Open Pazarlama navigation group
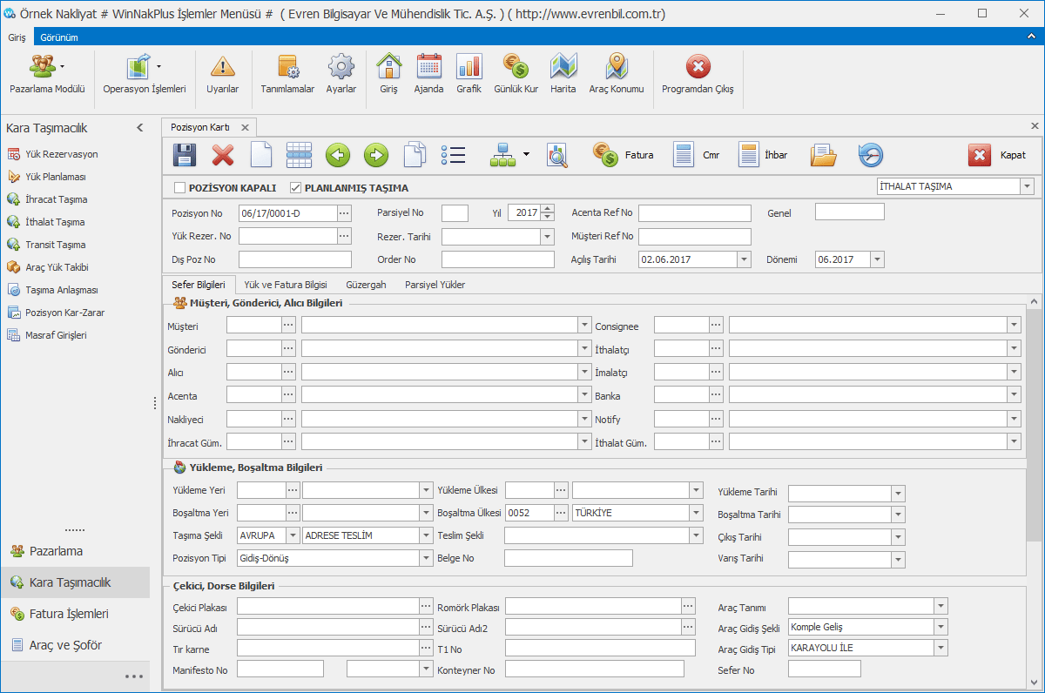The image size is (1045, 693). click(75, 551)
